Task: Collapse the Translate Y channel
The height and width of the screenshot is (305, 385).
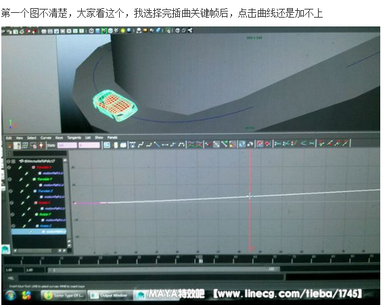Action: (10, 180)
